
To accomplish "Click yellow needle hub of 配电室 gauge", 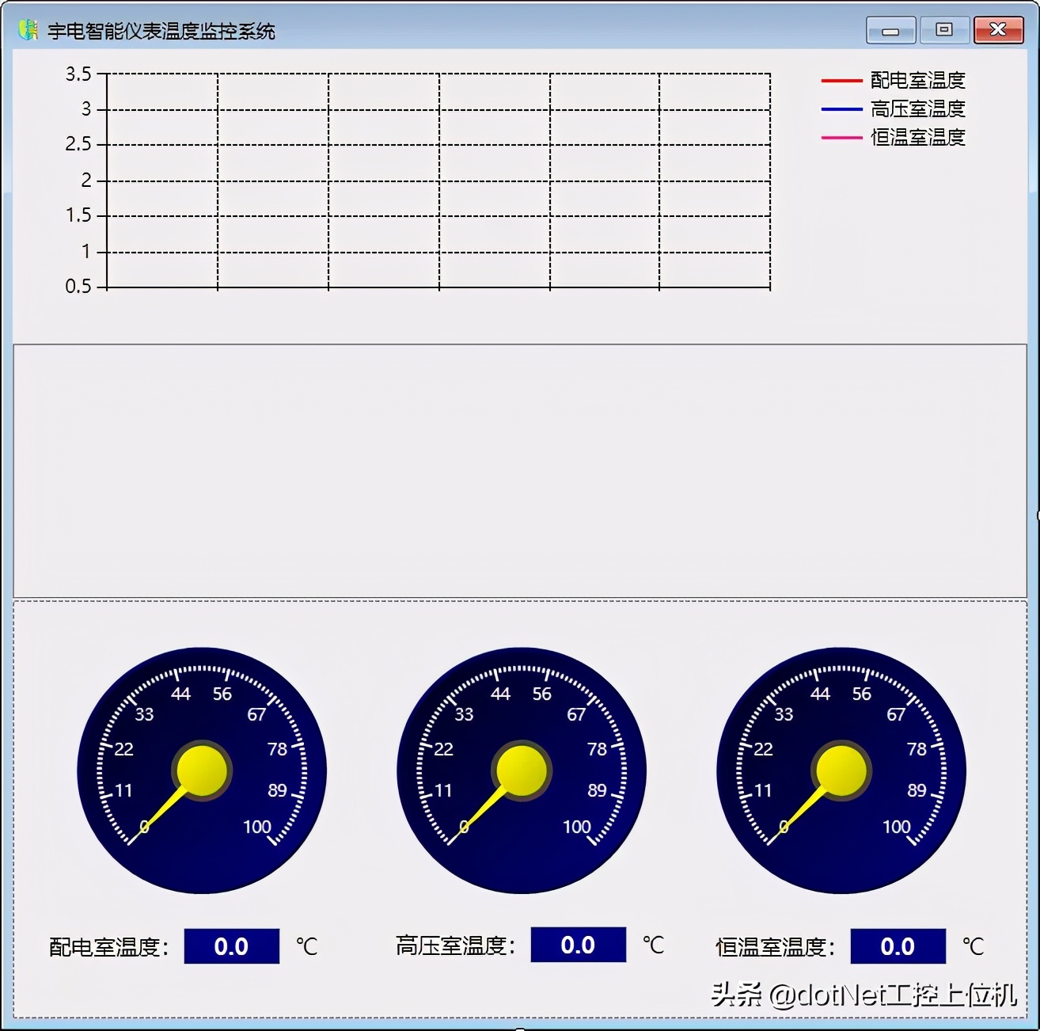I will tap(202, 770).
